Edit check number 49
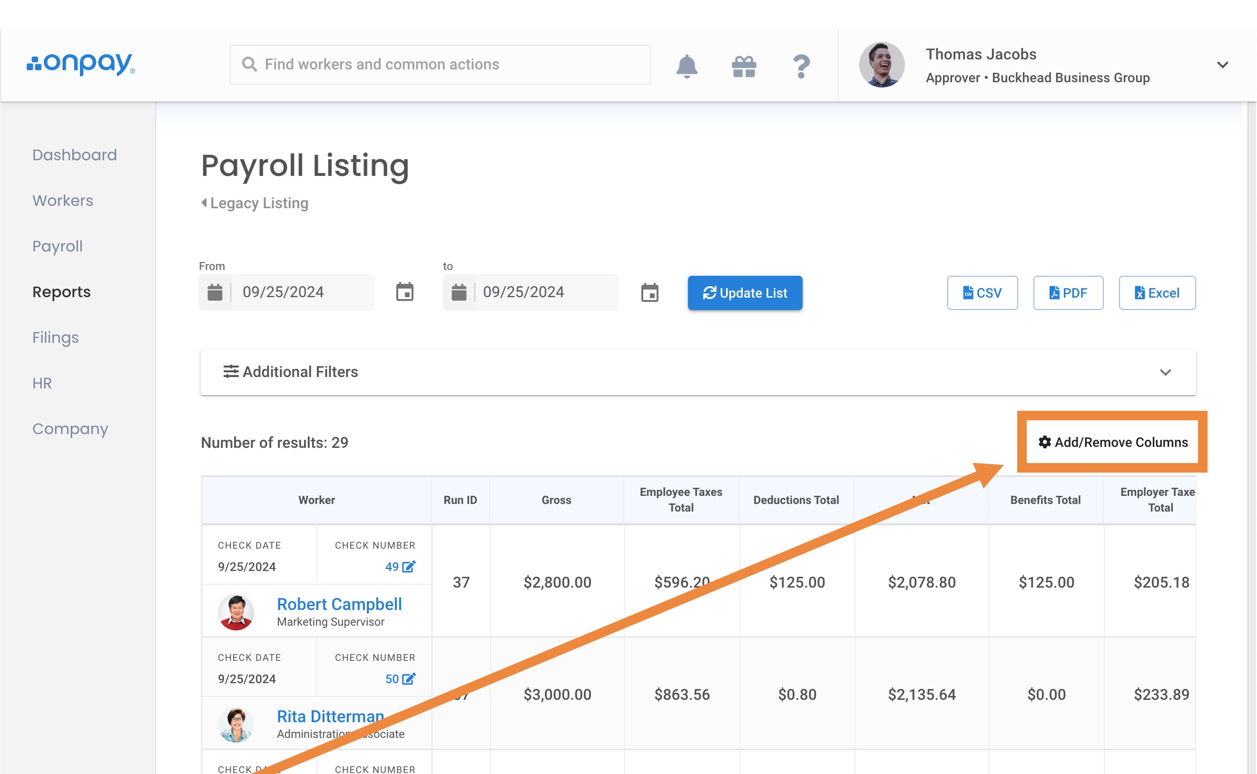 click(409, 567)
